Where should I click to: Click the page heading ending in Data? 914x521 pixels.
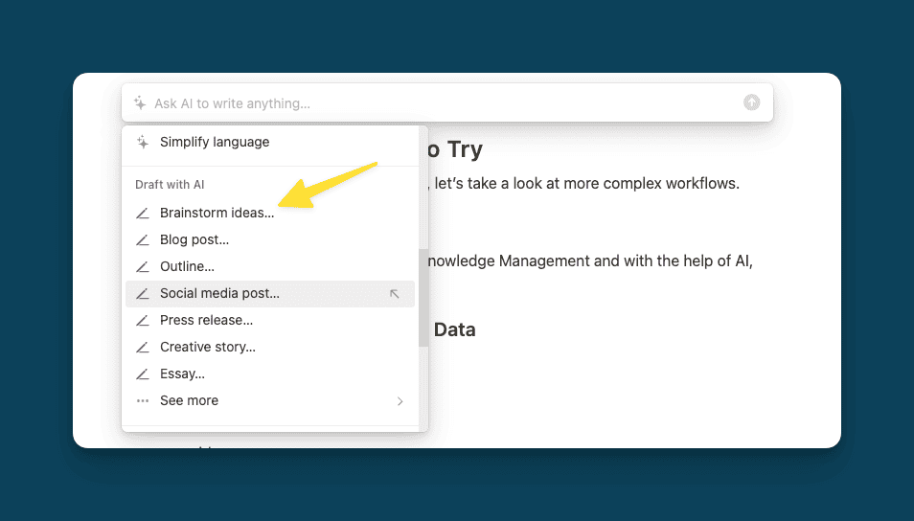click(x=454, y=329)
